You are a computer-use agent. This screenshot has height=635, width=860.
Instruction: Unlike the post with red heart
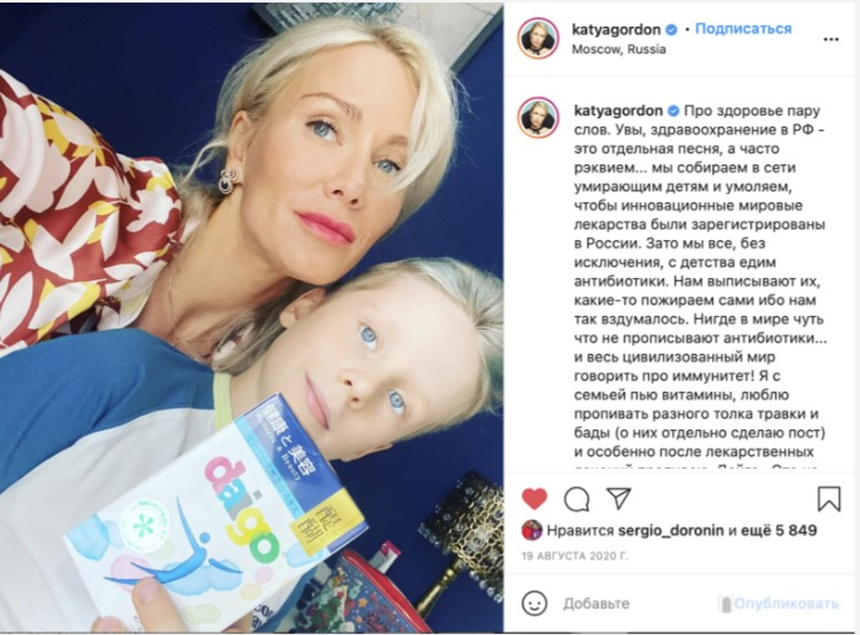[x=534, y=498]
